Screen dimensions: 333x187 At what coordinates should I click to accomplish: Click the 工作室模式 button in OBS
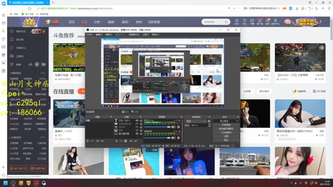click(226, 133)
